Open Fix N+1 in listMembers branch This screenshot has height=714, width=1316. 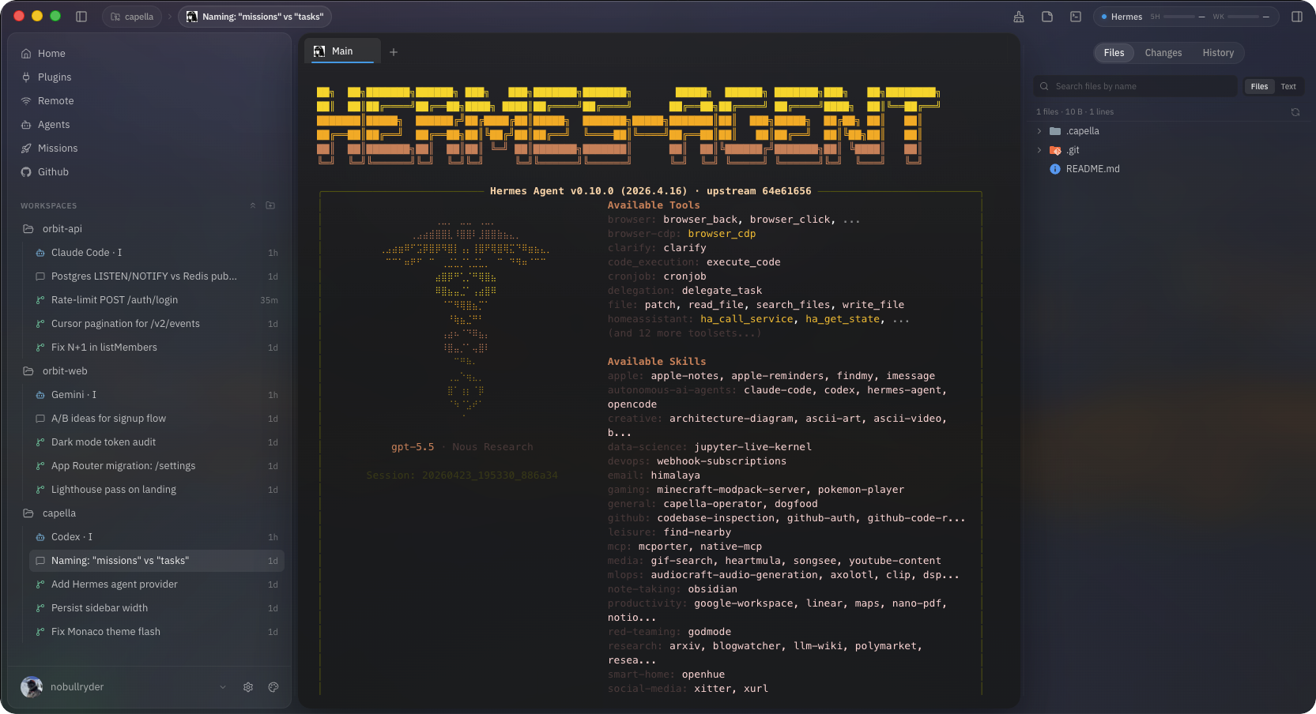point(156,348)
